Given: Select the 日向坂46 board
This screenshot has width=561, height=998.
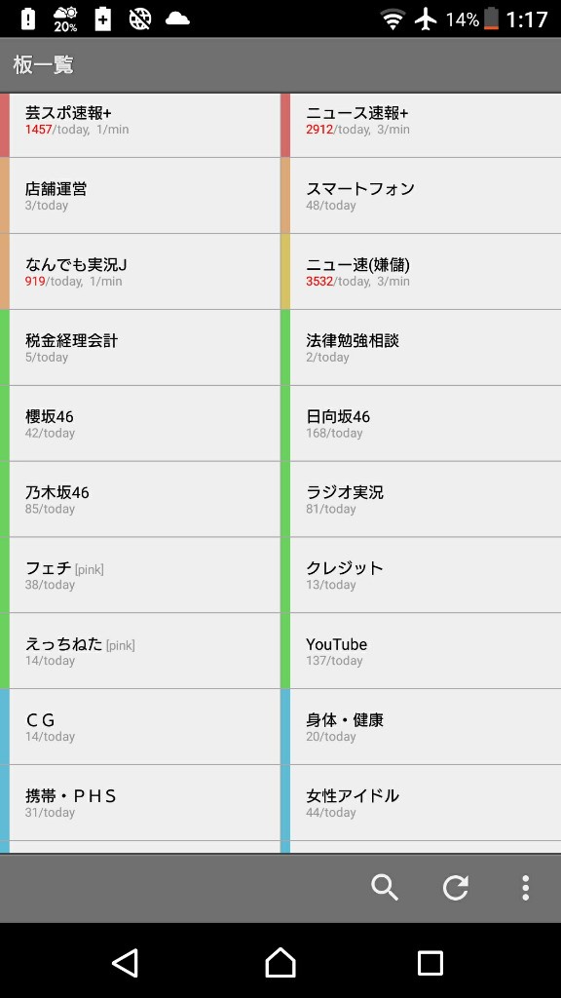Looking at the screenshot, I should pos(426,423).
